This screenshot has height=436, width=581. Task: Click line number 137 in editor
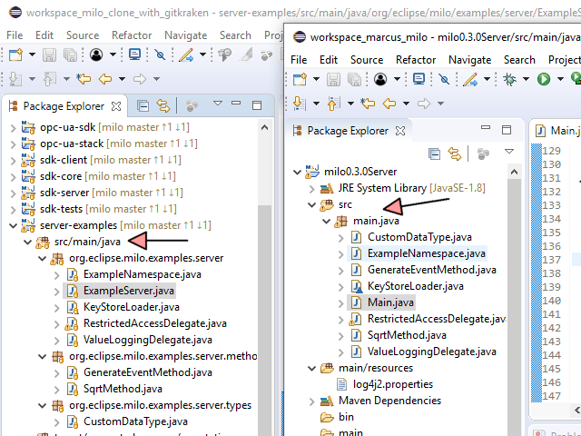(551, 260)
